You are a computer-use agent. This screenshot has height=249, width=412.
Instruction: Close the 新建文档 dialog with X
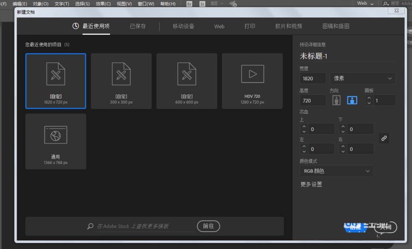coord(396,11)
